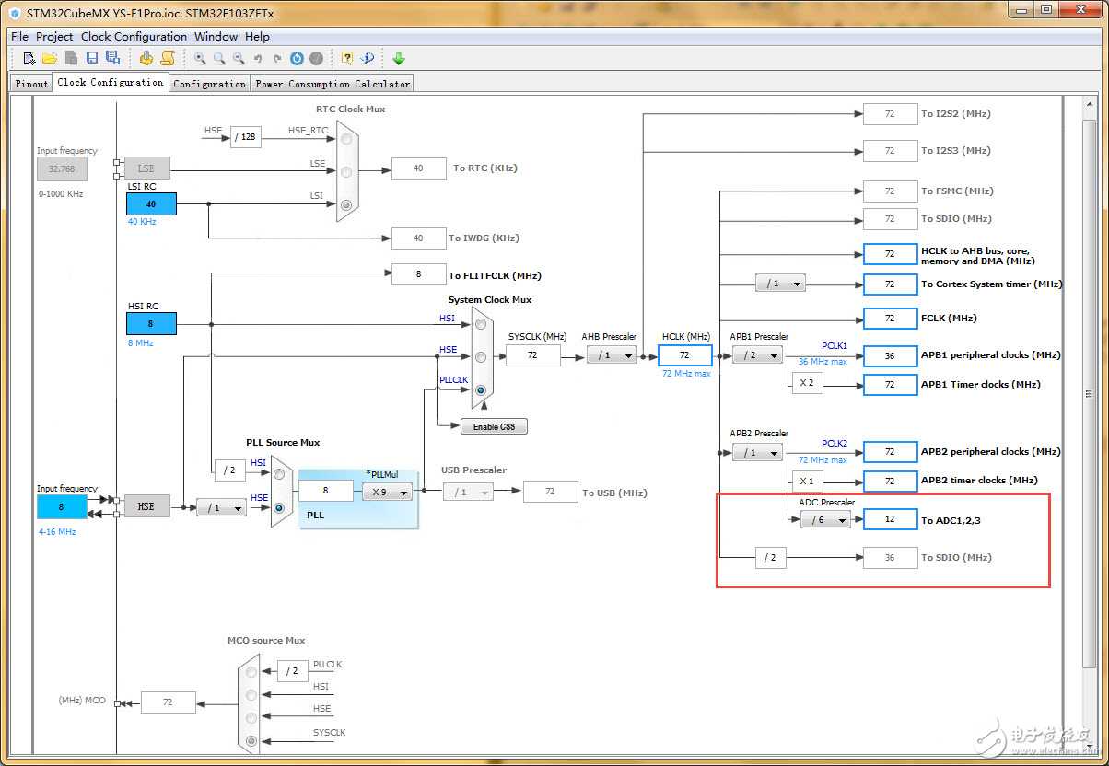Screen dimensions: 1109x766
Task: Open a project with the yellow folder icon
Action: pyautogui.click(x=50, y=58)
